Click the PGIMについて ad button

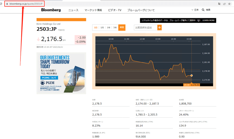(49, 78)
